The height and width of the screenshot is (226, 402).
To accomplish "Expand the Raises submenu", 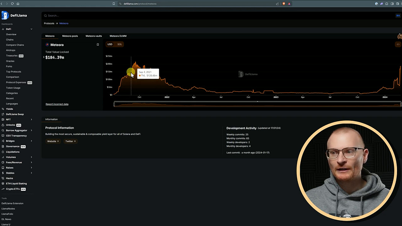I will [31, 167].
